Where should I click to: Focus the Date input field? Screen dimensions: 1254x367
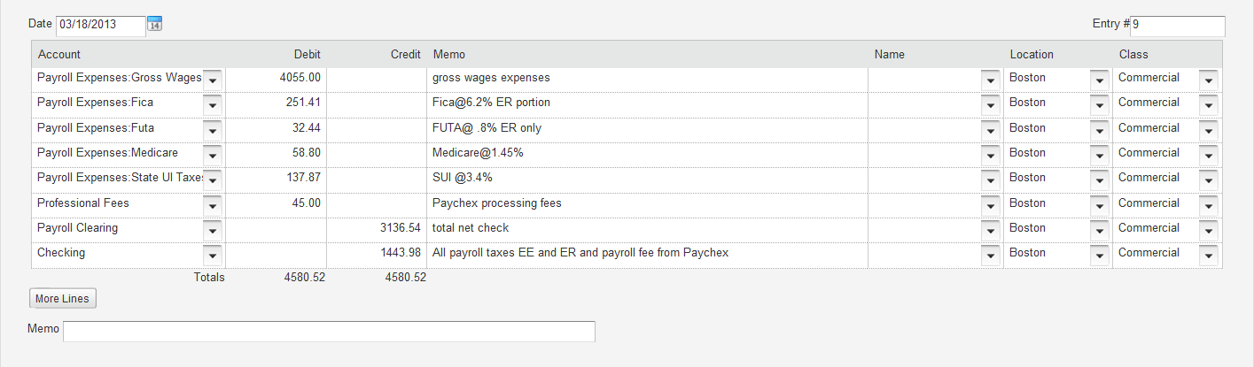coord(100,26)
